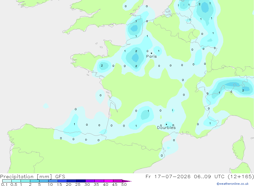Click the Paris city label
This screenshot has width=254, height=186.
[x=151, y=56]
